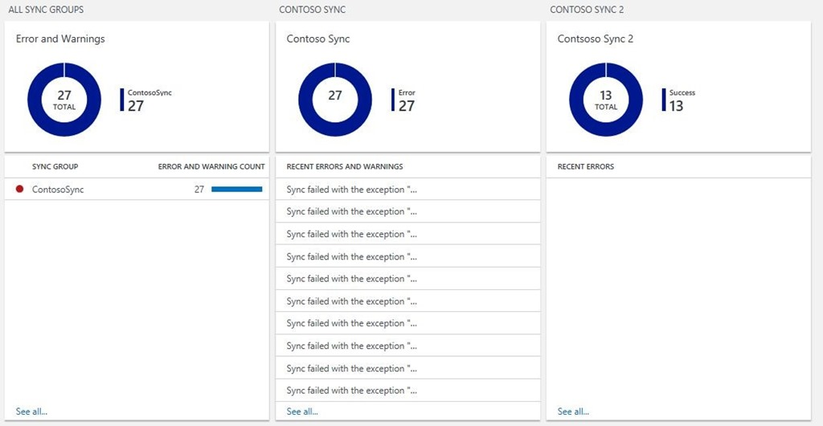Image resolution: width=823 pixels, height=426 pixels.
Task: Open See all under Contoso Sync errors
Action: point(302,412)
